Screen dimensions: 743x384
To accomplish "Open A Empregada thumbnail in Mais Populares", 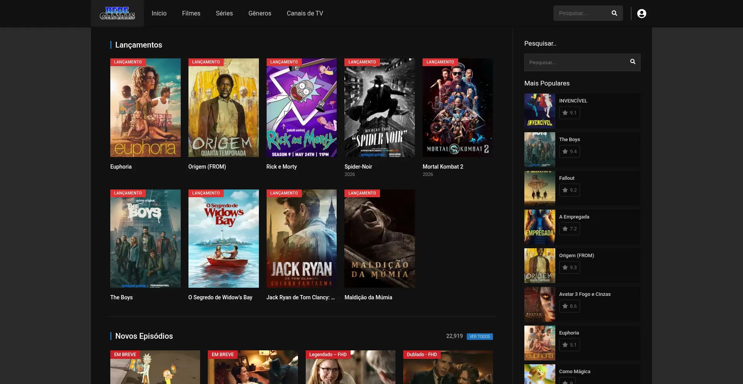I will 540,227.
